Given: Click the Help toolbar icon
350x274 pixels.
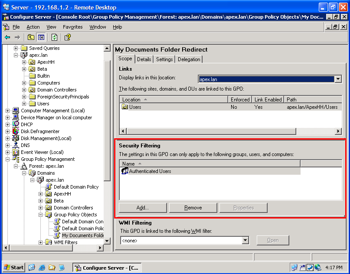Looking at the screenshot, I should click(x=67, y=37).
